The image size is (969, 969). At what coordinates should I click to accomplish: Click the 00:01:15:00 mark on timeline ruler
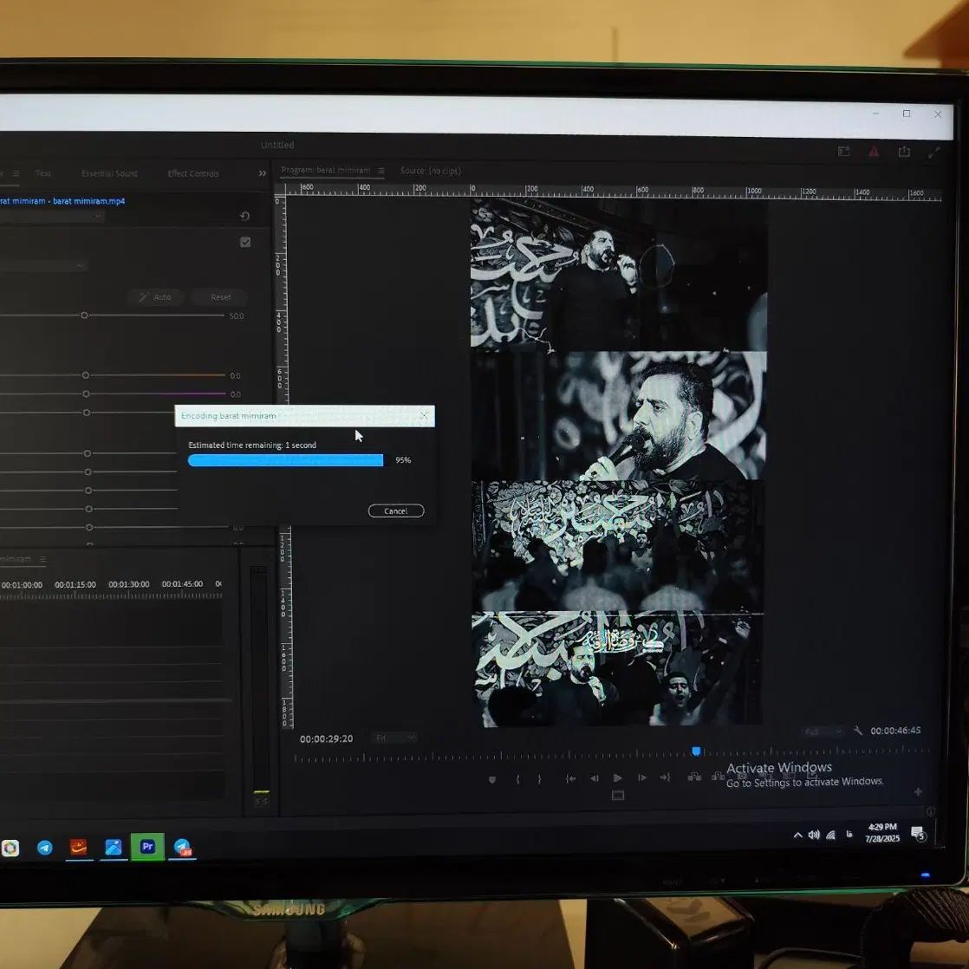75,585
